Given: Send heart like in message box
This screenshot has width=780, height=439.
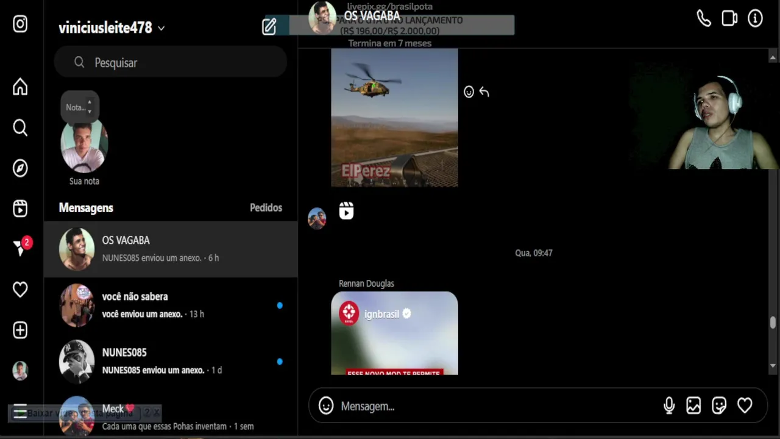Looking at the screenshot, I should coord(745,405).
